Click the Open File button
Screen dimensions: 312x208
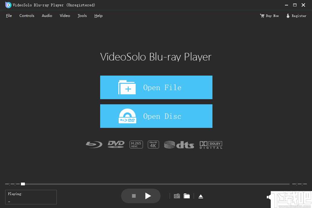[x=156, y=87]
